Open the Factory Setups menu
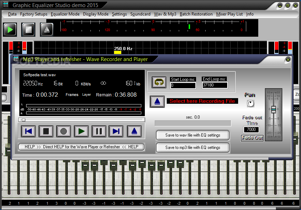The height and width of the screenshot is (210, 301). [x=34, y=14]
